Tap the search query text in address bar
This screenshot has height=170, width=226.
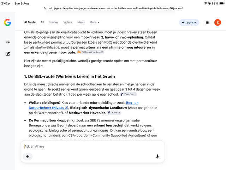tap(115, 8)
